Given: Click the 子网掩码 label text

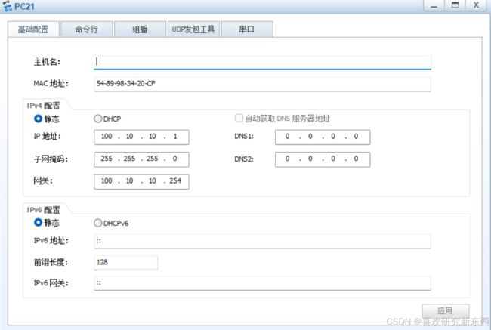Looking at the screenshot, I should point(51,159).
